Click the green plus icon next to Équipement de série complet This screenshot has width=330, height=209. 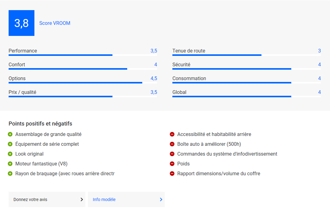tap(10, 144)
